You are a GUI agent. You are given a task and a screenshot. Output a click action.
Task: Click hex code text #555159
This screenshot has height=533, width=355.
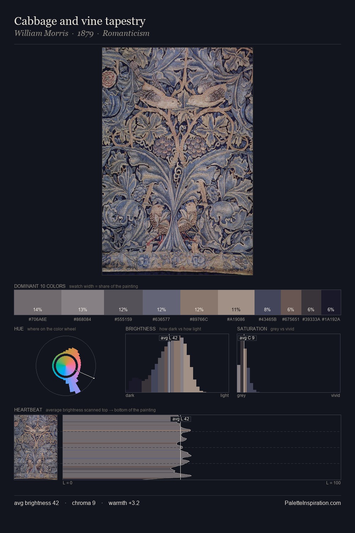pos(123,319)
